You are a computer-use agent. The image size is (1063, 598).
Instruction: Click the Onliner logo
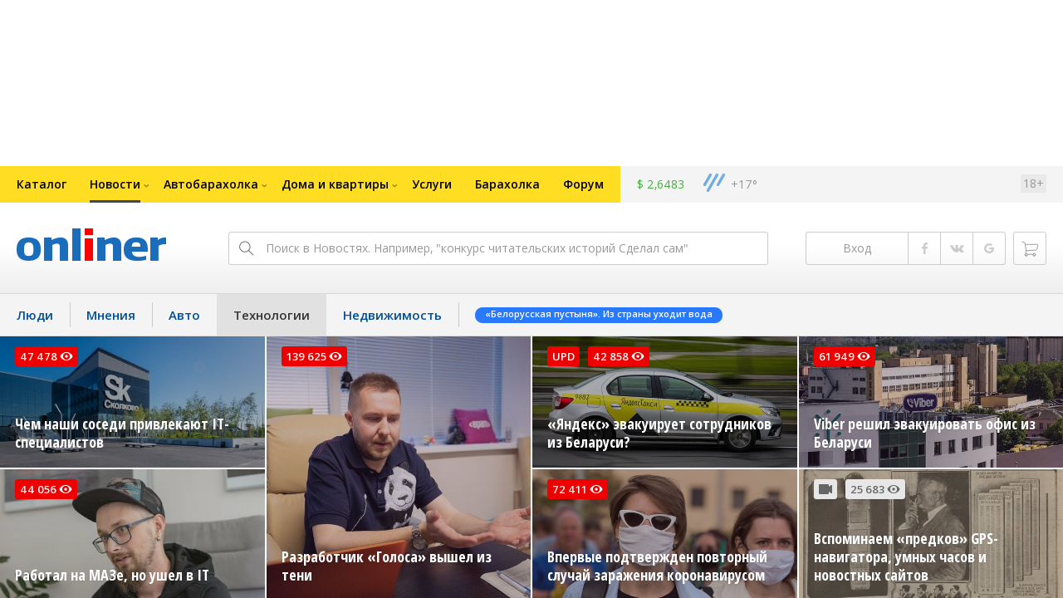pos(91,247)
